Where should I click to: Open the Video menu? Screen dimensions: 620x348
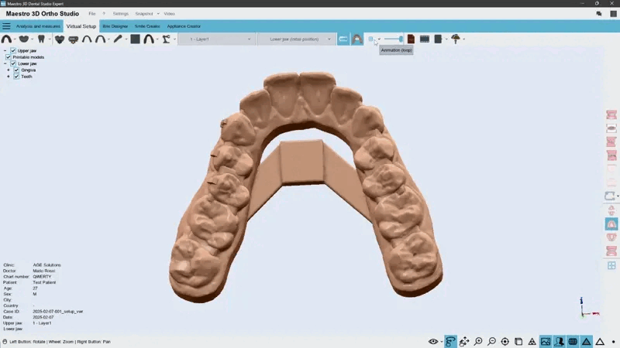(x=169, y=14)
